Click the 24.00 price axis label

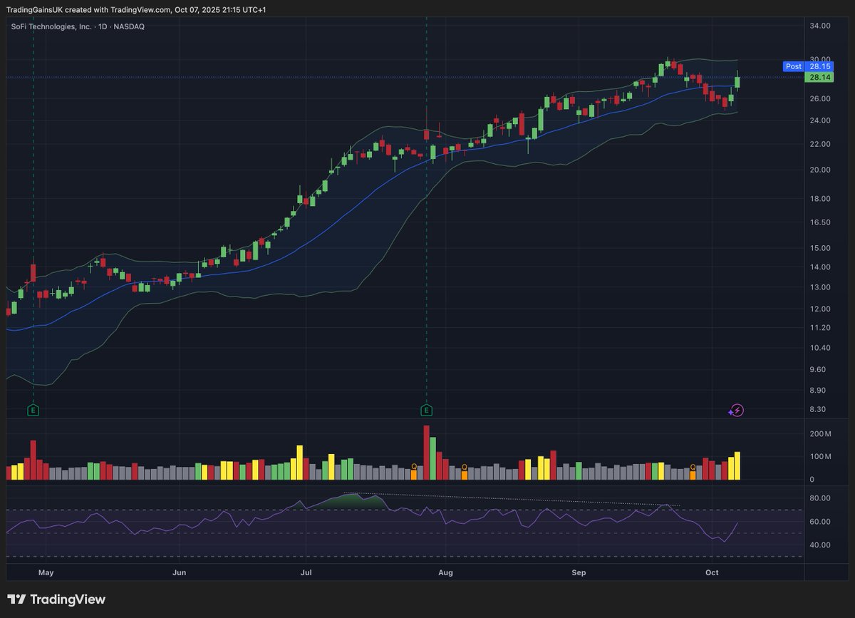click(821, 120)
